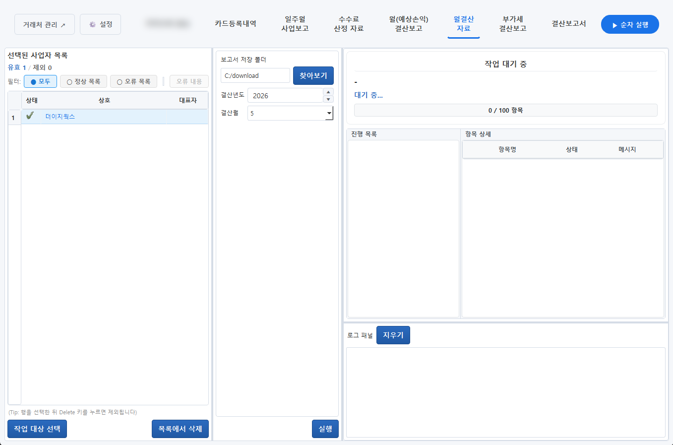Go to the 수수료 산정 자료 tab
The height and width of the screenshot is (445, 673).
click(x=349, y=24)
